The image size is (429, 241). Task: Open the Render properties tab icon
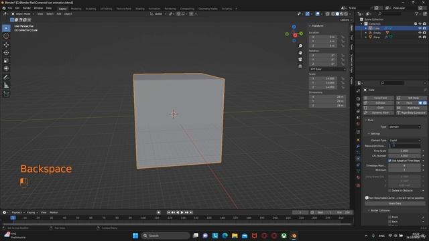pyautogui.click(x=358, y=98)
